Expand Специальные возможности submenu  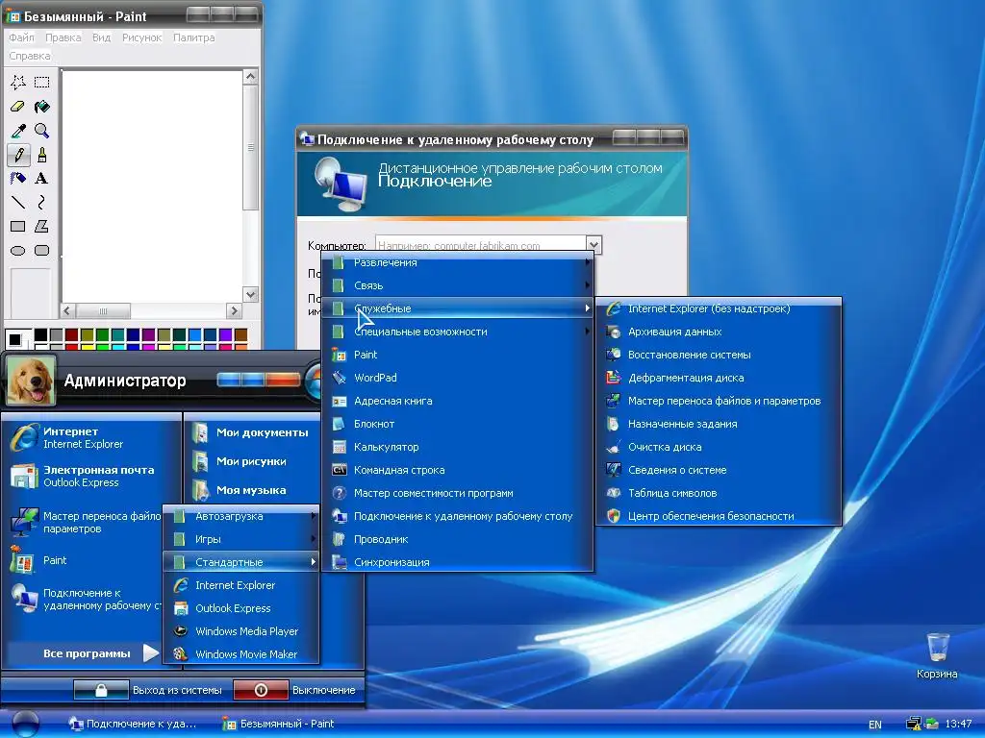click(x=457, y=332)
